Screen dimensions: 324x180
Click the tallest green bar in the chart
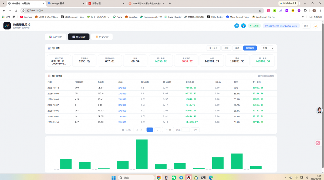pyautogui.click(x=142, y=154)
